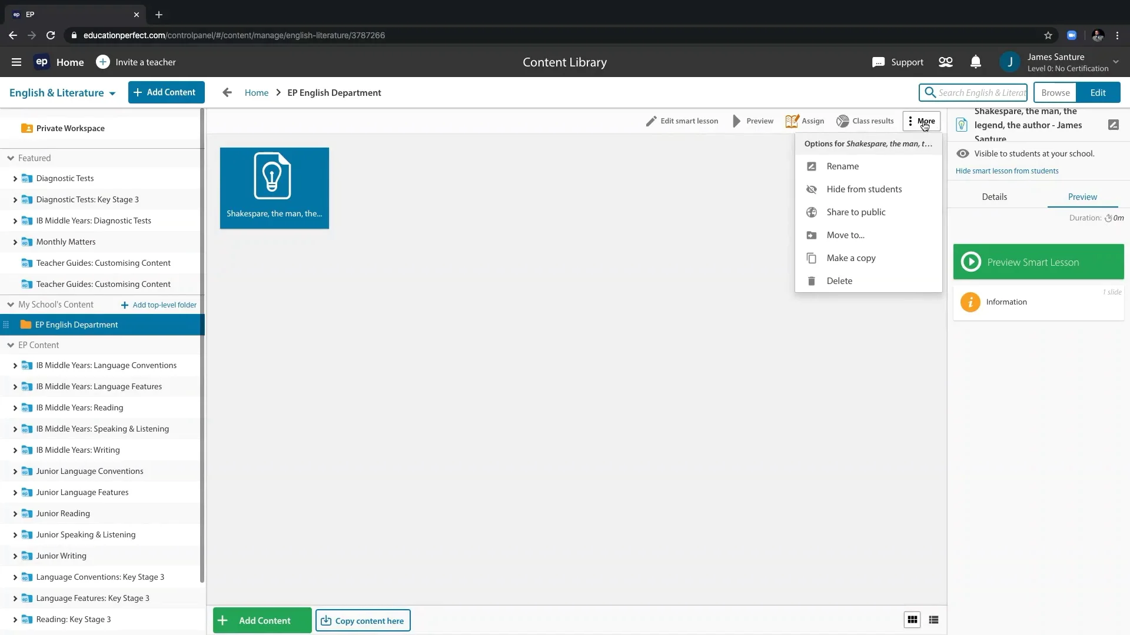This screenshot has width=1130, height=635.
Task: Collapse the EP Content section
Action: 11,345
